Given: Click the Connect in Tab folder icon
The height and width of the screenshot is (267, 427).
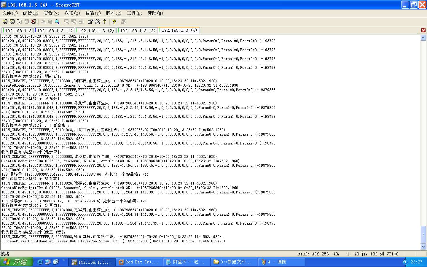Looking at the screenshot, I should point(19,22).
